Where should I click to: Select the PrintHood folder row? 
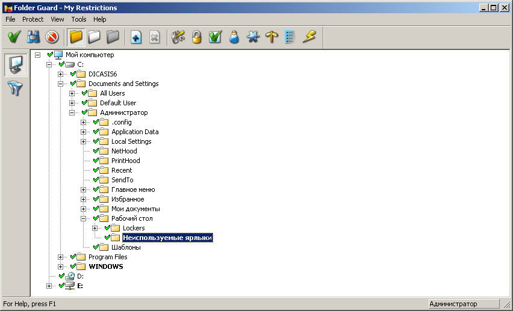pyautogui.click(x=126, y=161)
